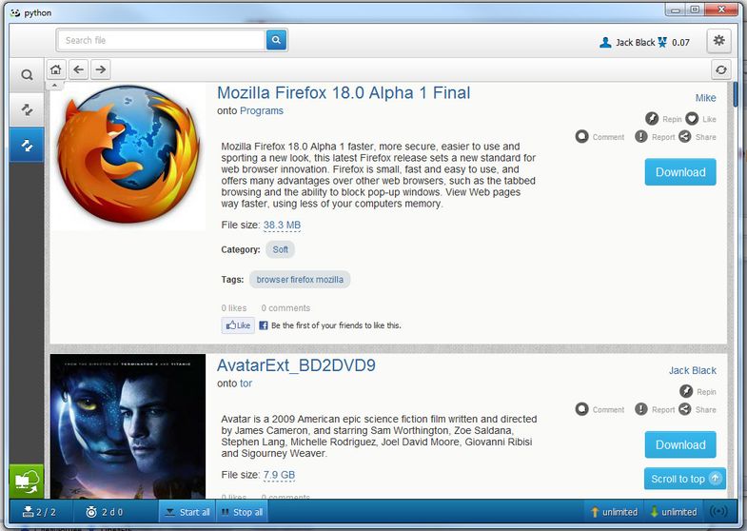Click Scroll to top button
The width and height of the screenshot is (747, 531).
click(x=685, y=479)
